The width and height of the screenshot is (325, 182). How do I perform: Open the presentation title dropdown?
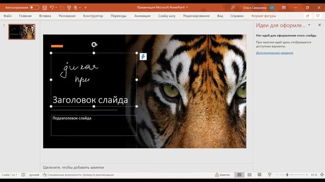tap(187, 7)
